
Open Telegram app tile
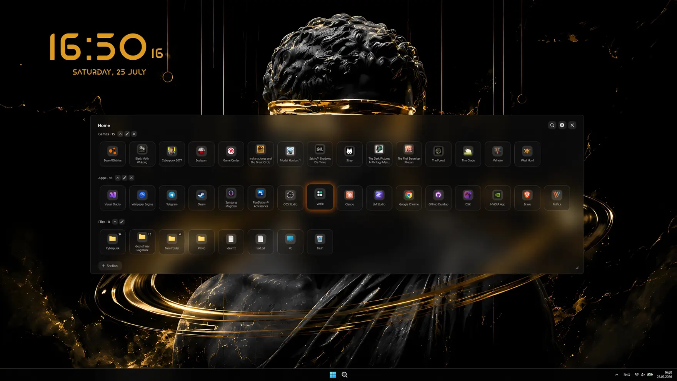[x=172, y=198]
